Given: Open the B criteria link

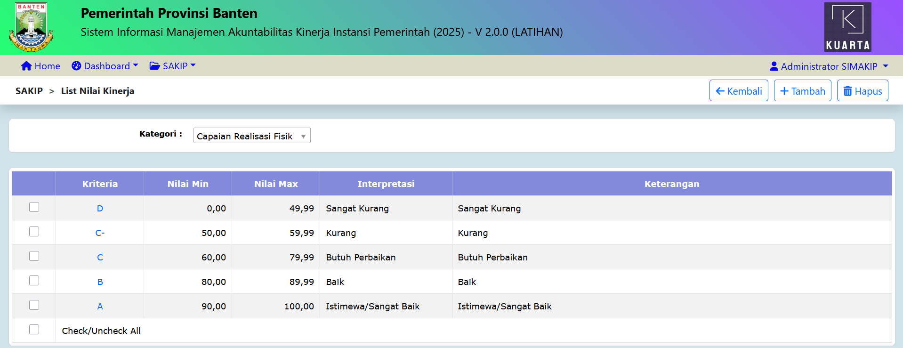Looking at the screenshot, I should tap(100, 282).
